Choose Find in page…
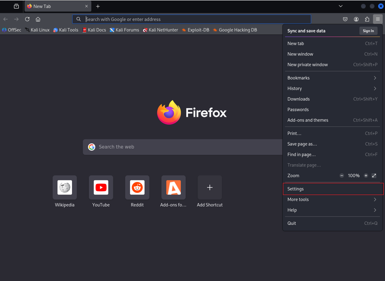385x281 pixels. (x=332, y=154)
